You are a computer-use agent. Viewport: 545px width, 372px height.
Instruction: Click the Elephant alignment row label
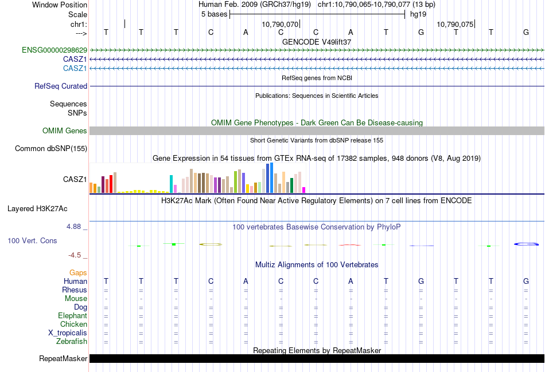(72, 316)
